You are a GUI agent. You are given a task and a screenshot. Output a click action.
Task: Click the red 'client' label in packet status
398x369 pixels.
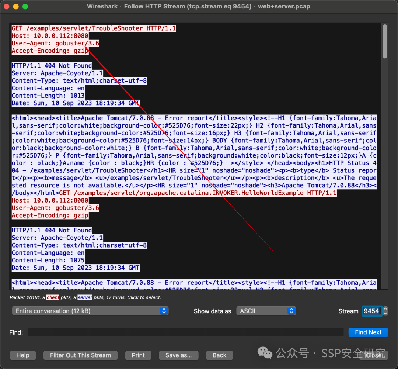click(x=53, y=297)
